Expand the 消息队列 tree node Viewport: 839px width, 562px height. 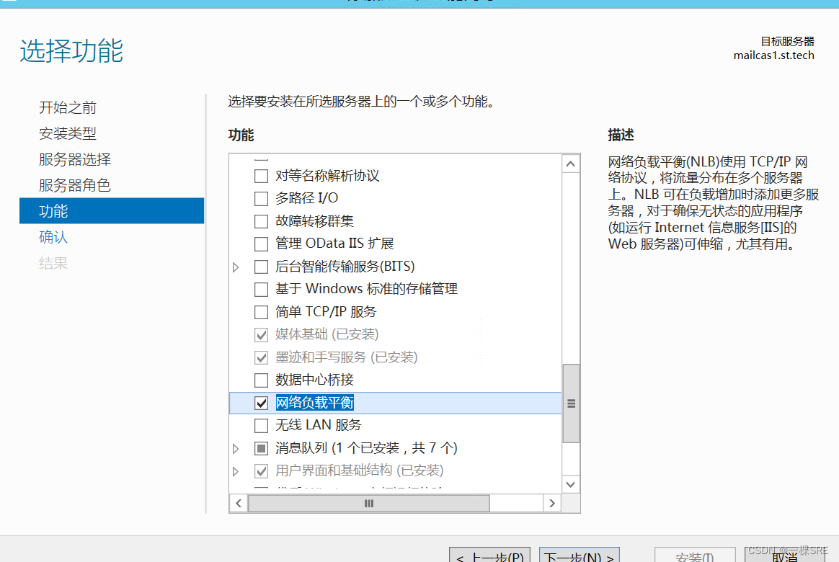point(236,447)
